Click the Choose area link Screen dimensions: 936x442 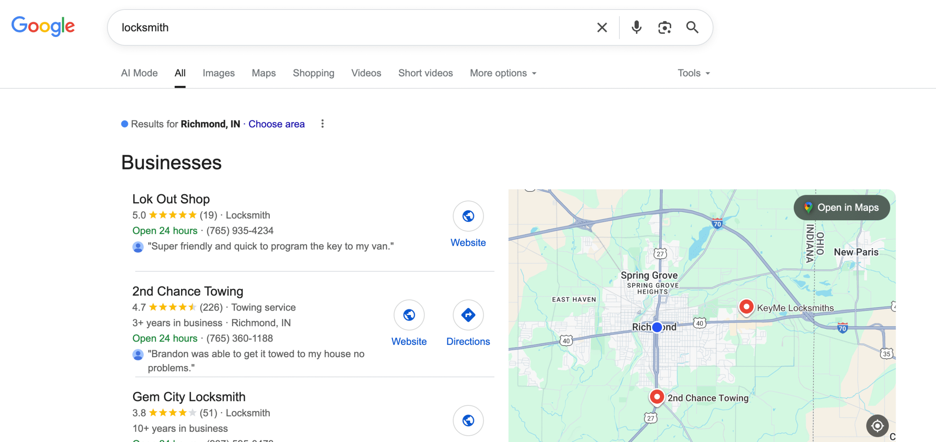276,124
